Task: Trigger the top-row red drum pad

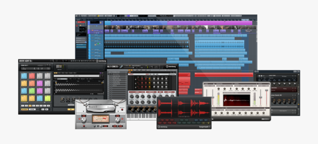Action: point(32,76)
